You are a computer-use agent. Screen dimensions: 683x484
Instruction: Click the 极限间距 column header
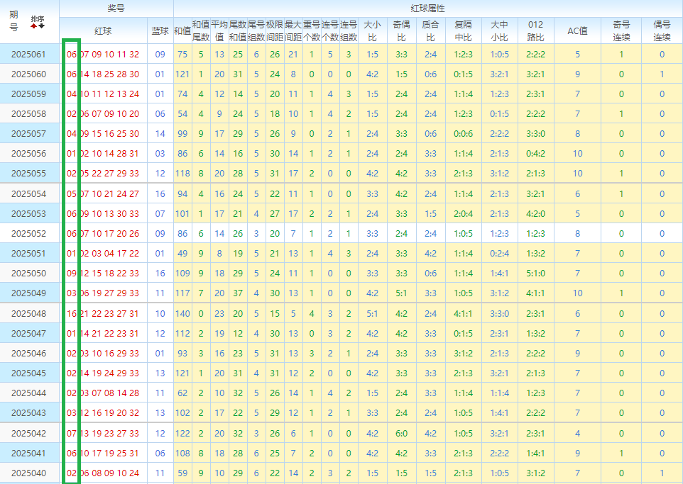(275, 30)
